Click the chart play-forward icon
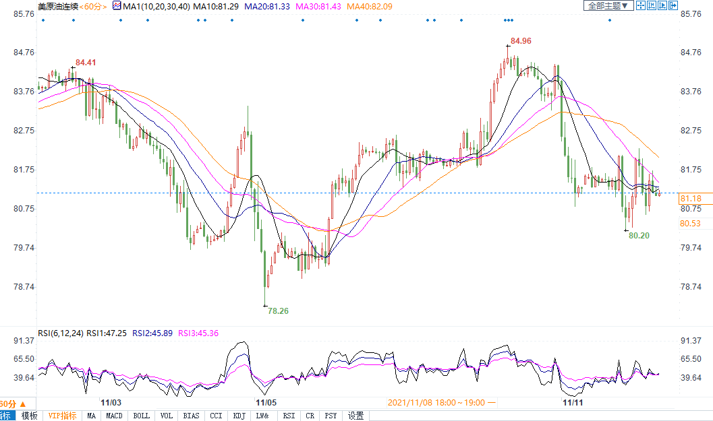The height and width of the screenshot is (421, 713). click(x=662, y=5)
